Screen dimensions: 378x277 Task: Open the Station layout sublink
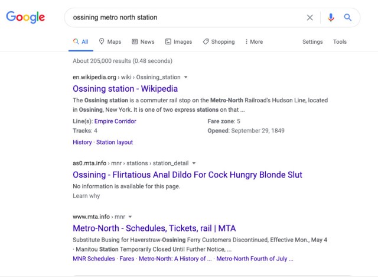click(115, 142)
